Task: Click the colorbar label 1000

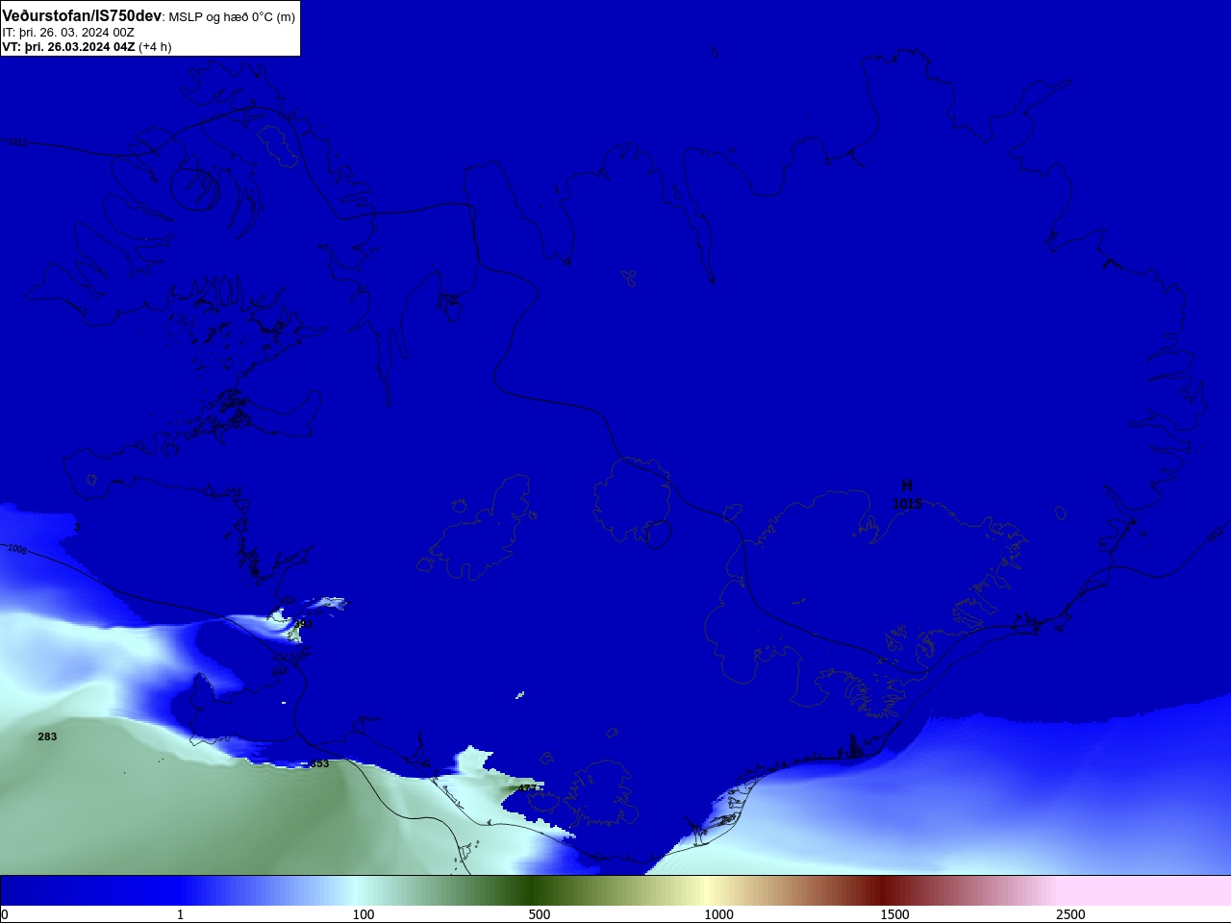Action: coord(718,914)
